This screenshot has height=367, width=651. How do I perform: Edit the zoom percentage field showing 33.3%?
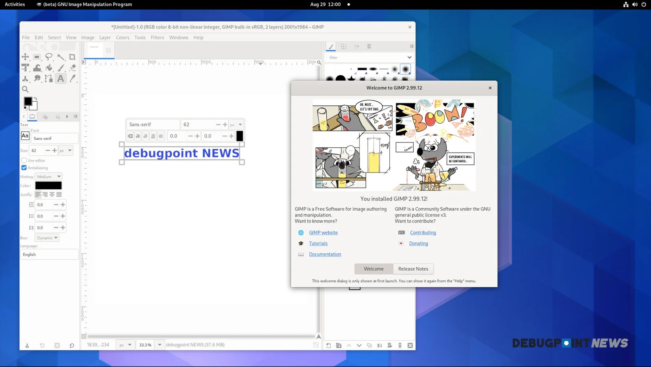[x=144, y=345]
